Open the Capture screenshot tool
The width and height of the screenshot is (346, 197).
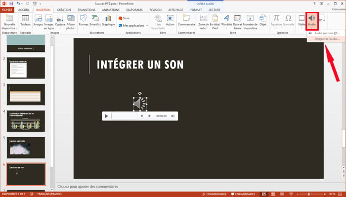click(60, 22)
